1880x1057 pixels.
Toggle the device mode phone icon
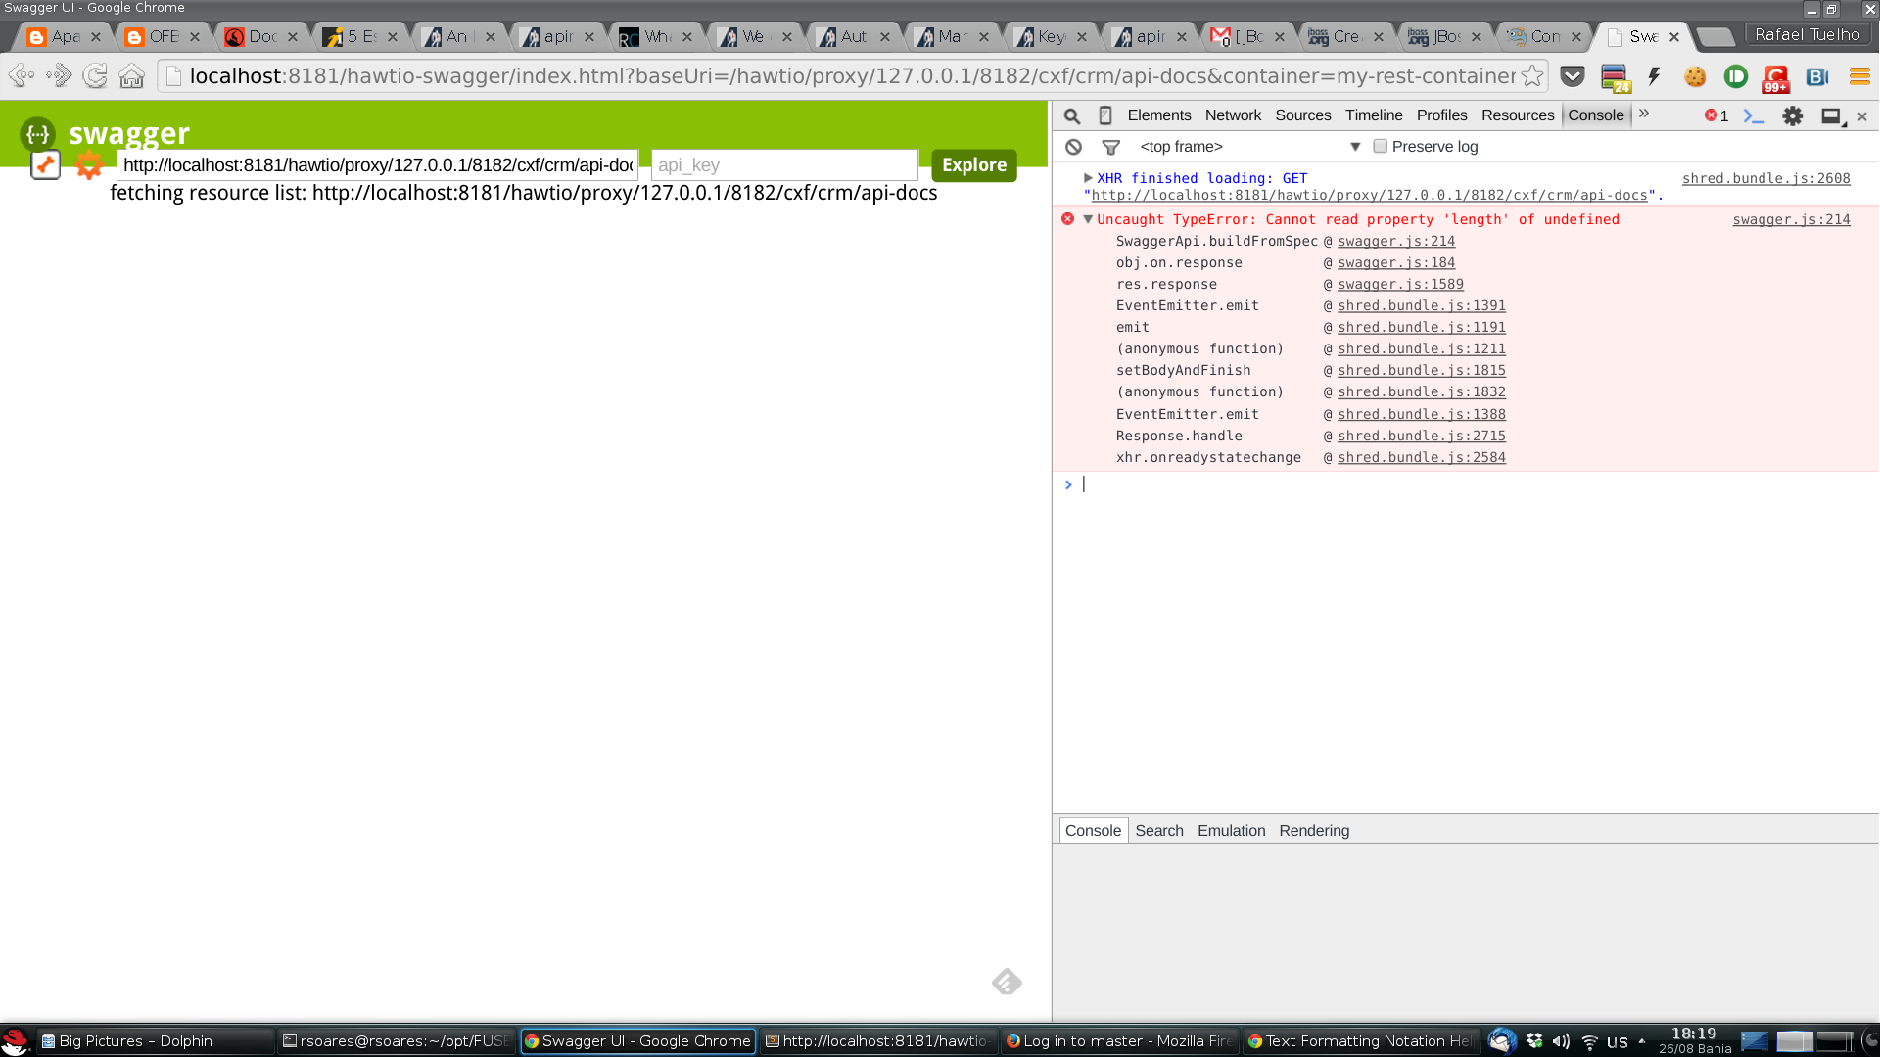1105,115
